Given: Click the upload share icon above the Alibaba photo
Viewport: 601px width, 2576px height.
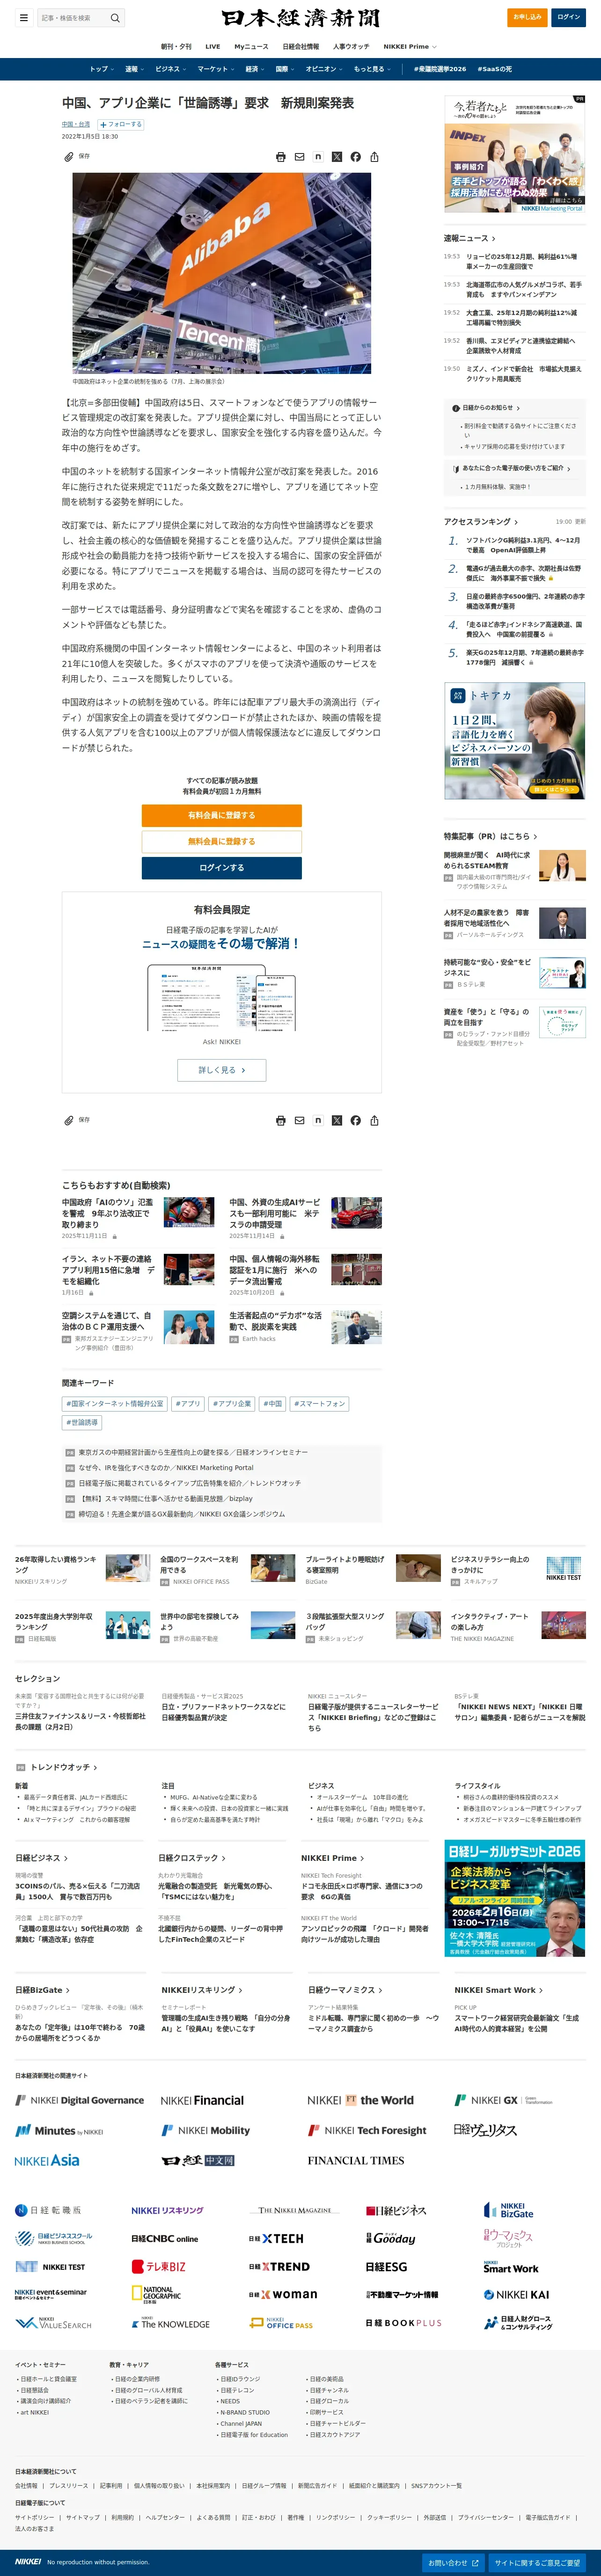Looking at the screenshot, I should coord(374,157).
